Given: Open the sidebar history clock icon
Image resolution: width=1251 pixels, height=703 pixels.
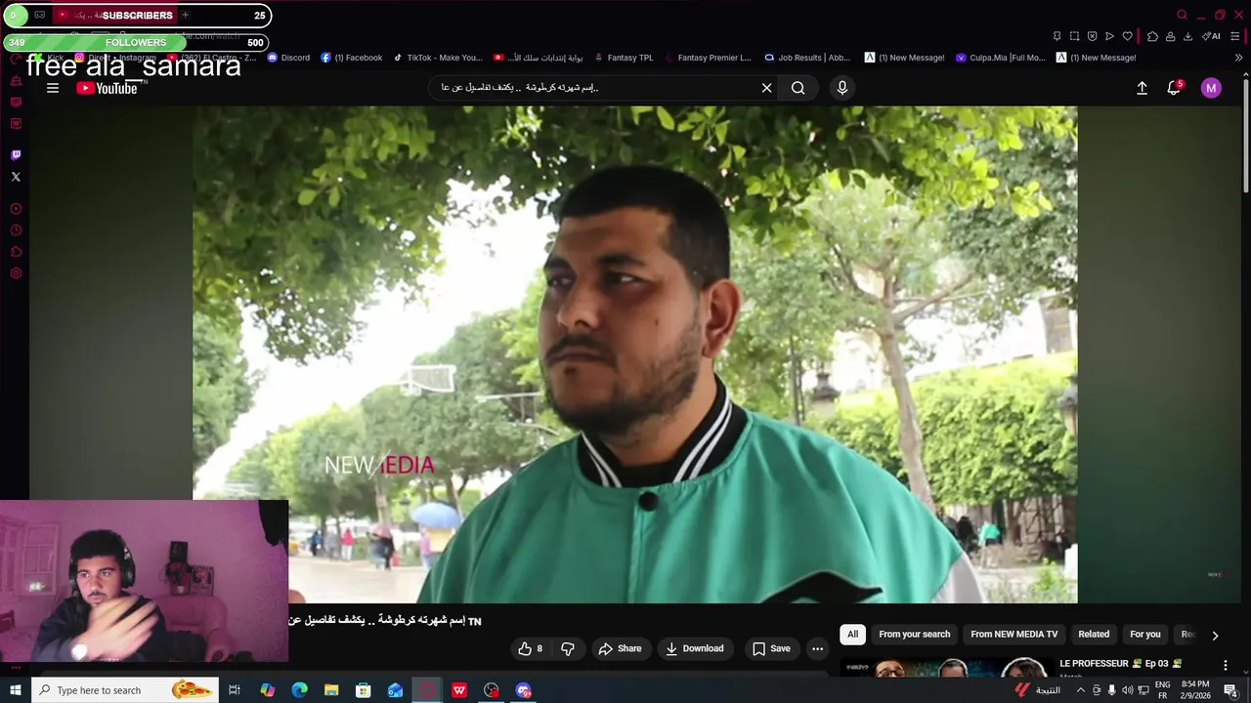Looking at the screenshot, I should pos(16,230).
